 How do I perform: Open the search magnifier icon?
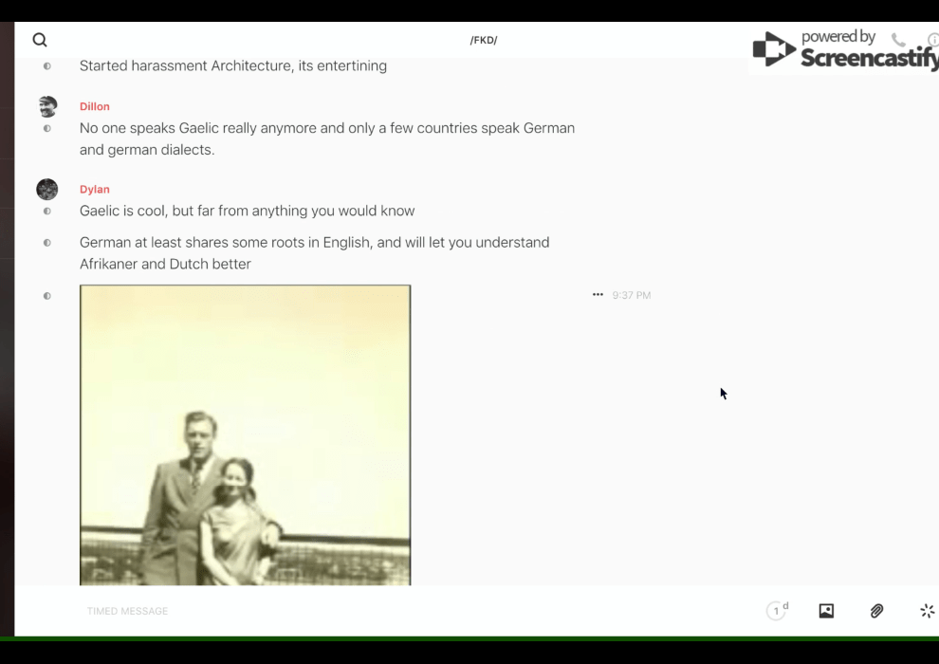[40, 40]
